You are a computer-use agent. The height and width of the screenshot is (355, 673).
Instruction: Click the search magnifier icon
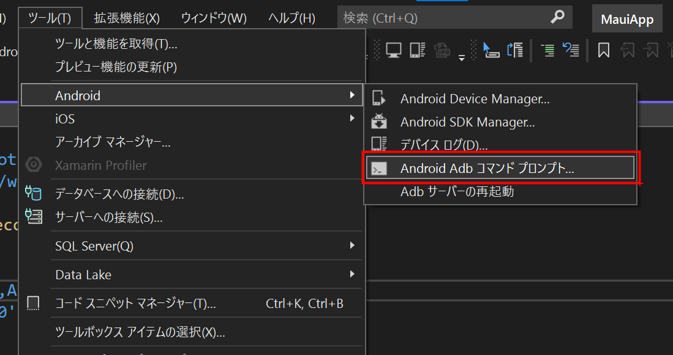click(557, 17)
